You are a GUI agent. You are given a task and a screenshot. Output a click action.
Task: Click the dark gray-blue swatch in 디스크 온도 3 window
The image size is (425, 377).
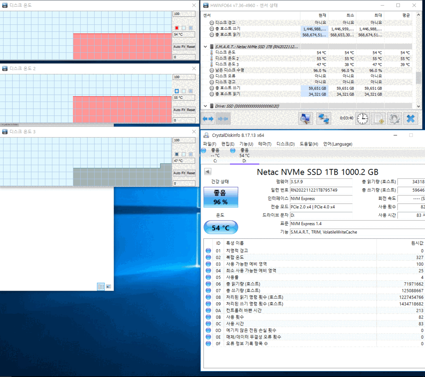coord(177,154)
